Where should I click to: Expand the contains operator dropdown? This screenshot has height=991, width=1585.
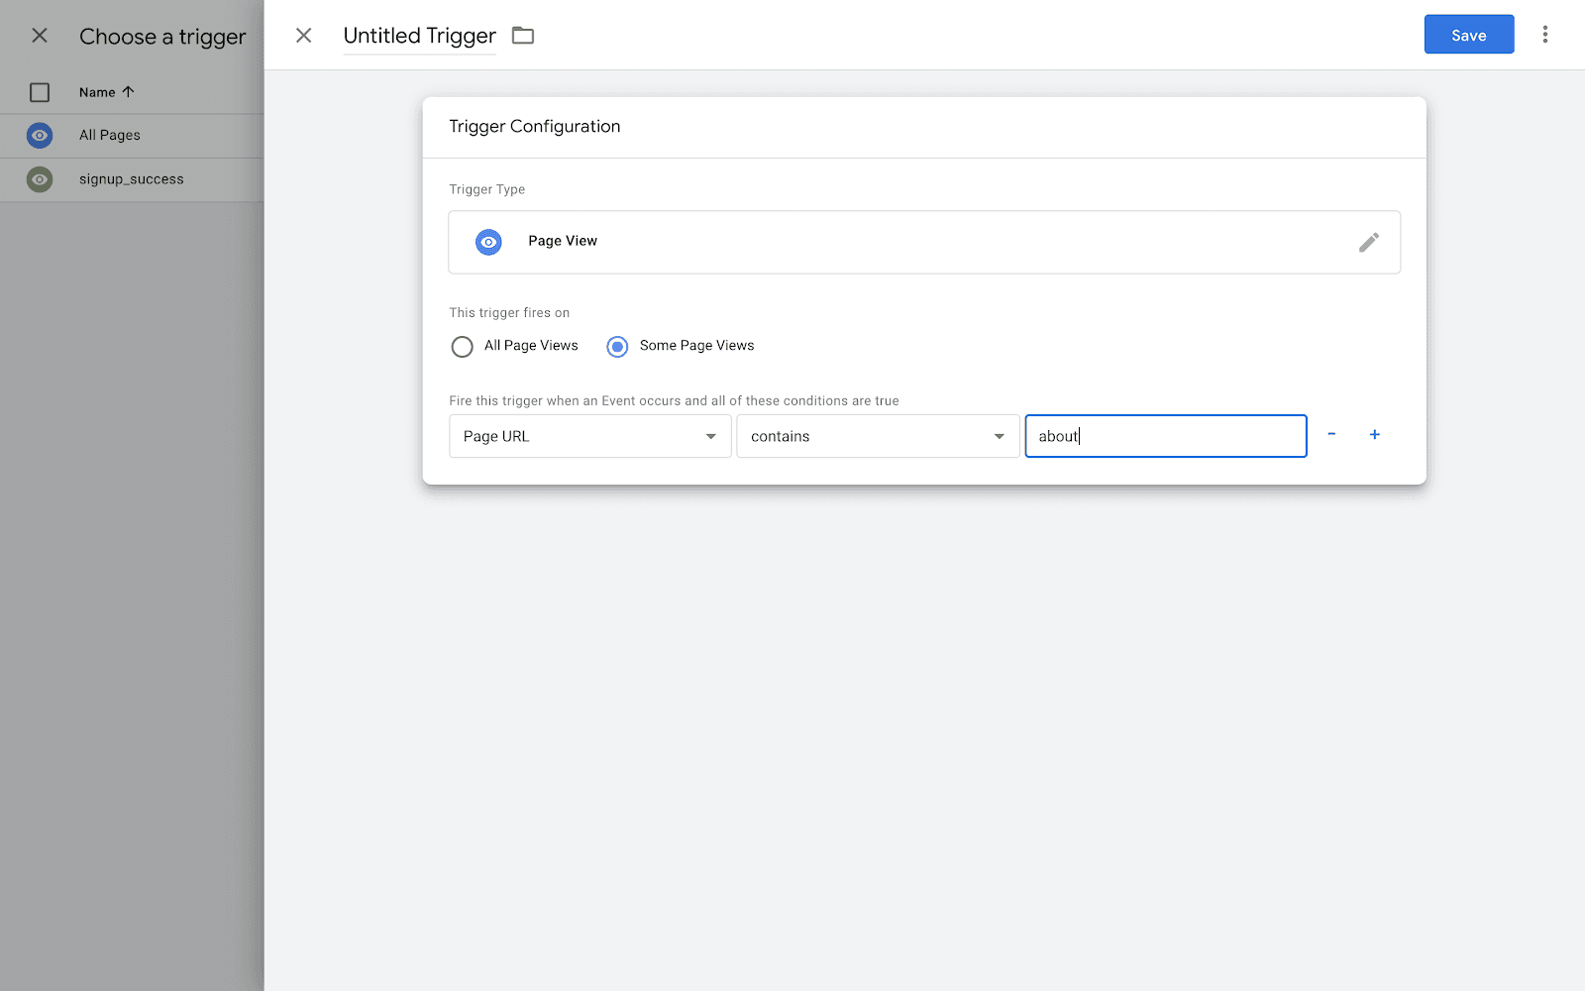877,436
